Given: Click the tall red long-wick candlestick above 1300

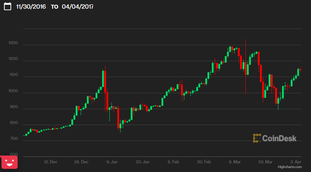Looking at the screenshot, I should 245,67.
